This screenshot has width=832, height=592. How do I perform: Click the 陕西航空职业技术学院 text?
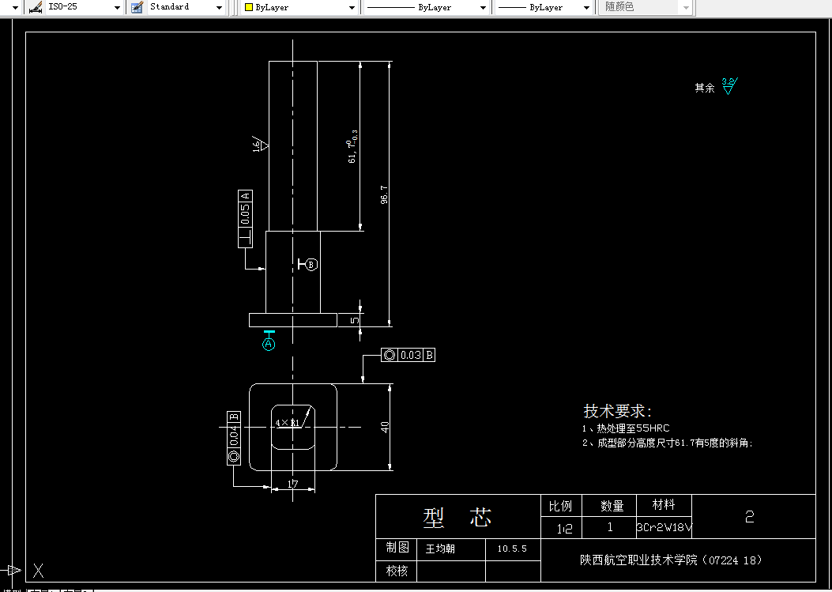click(638, 560)
